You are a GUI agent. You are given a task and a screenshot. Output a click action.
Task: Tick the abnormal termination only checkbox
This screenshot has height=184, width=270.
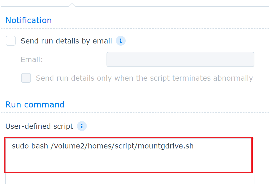click(x=26, y=78)
